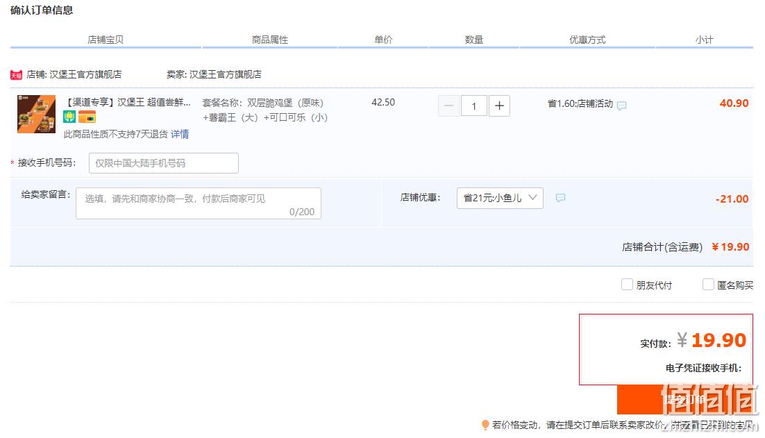
Task: Click the 确认订单信息 page heading
Action: [42, 10]
